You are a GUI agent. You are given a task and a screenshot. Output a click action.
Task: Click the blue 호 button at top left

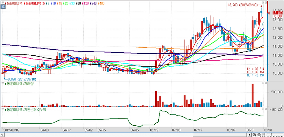[3, 7]
